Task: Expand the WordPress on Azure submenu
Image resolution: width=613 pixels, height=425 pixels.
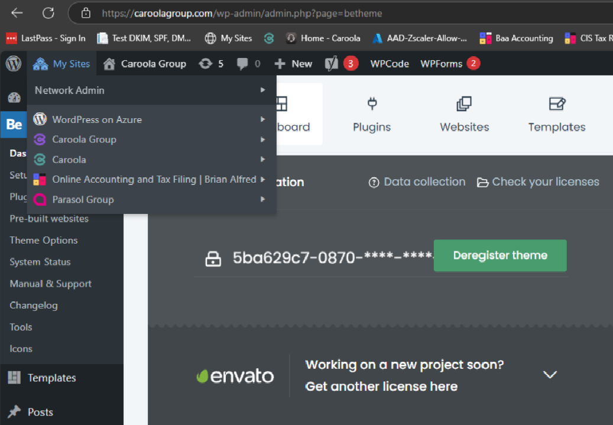Action: pyautogui.click(x=262, y=119)
